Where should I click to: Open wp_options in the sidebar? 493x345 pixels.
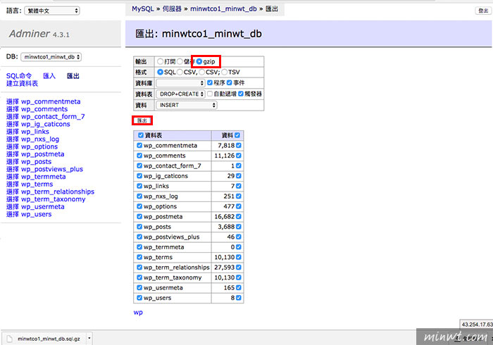[39, 146]
